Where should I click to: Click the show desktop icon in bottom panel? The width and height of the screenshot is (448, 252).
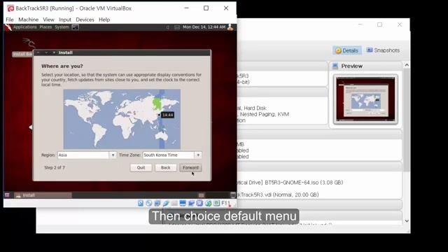[7, 195]
